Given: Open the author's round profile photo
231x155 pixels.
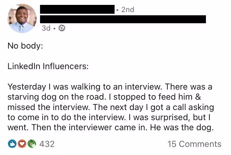Looking at the screenshot, I should click(x=22, y=18).
